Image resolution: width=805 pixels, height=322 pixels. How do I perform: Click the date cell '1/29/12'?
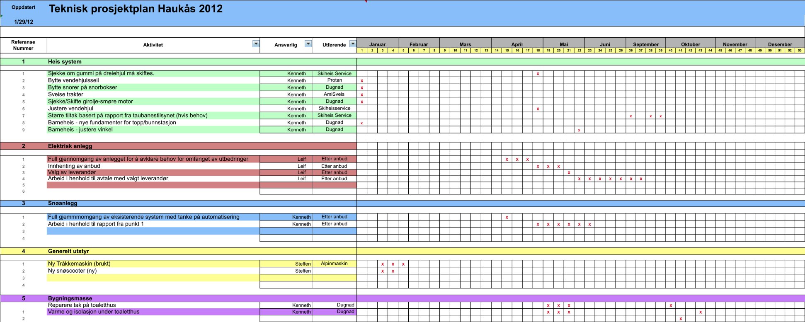[24, 22]
